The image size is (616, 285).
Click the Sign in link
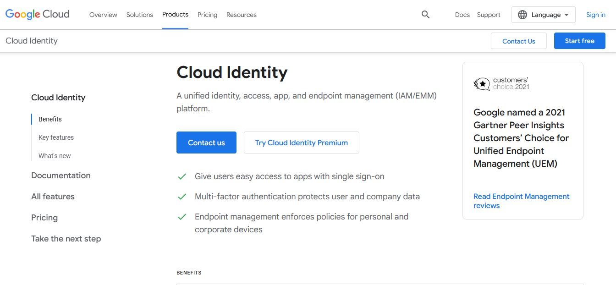point(596,15)
